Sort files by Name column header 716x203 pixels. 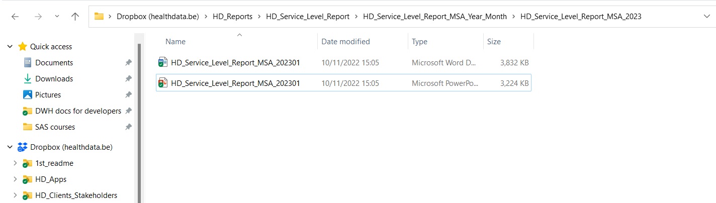click(175, 42)
